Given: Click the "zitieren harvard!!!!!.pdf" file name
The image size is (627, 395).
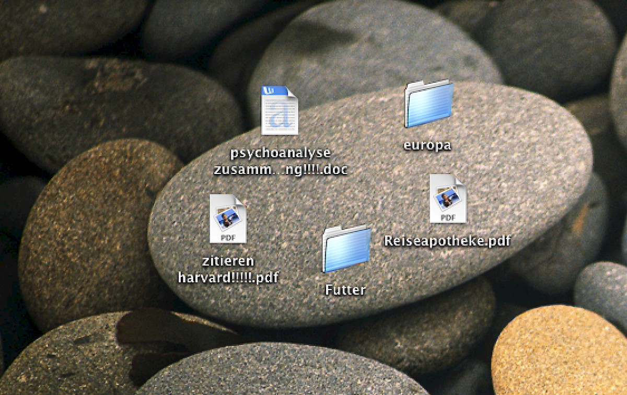Looking at the screenshot, I should 228,270.
